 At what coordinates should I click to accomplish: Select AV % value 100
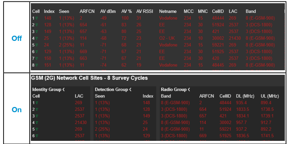click(x=125, y=18)
